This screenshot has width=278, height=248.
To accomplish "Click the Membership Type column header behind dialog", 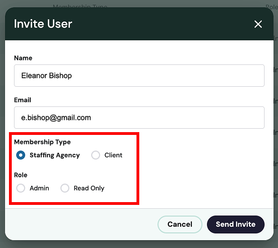I will click(x=80, y=6).
